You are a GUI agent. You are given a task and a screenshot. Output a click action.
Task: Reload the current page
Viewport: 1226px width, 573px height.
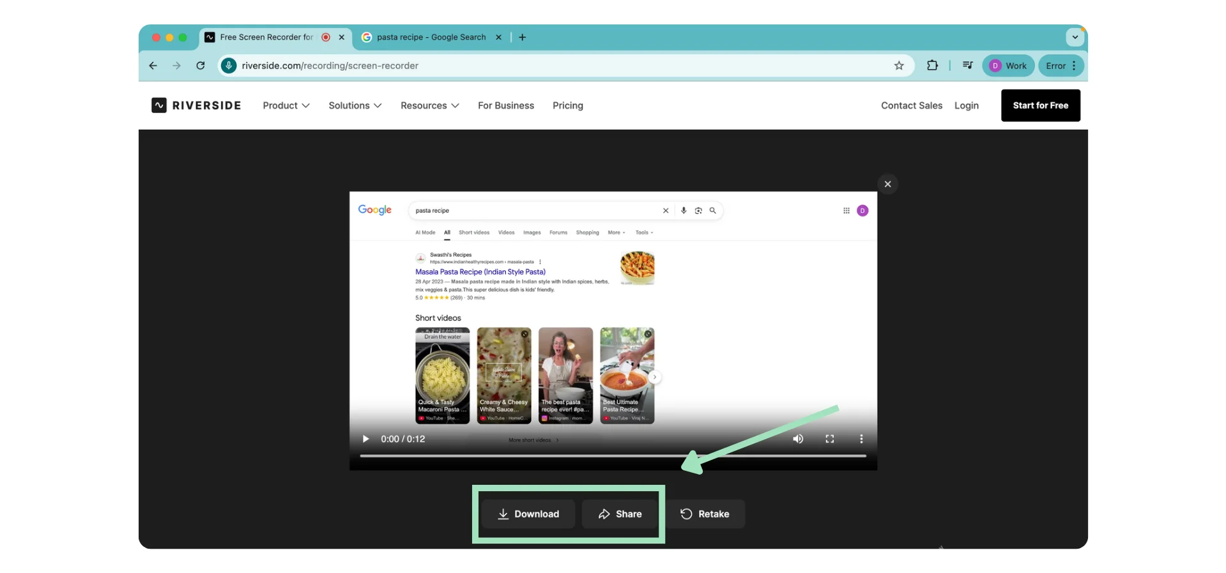click(x=201, y=65)
